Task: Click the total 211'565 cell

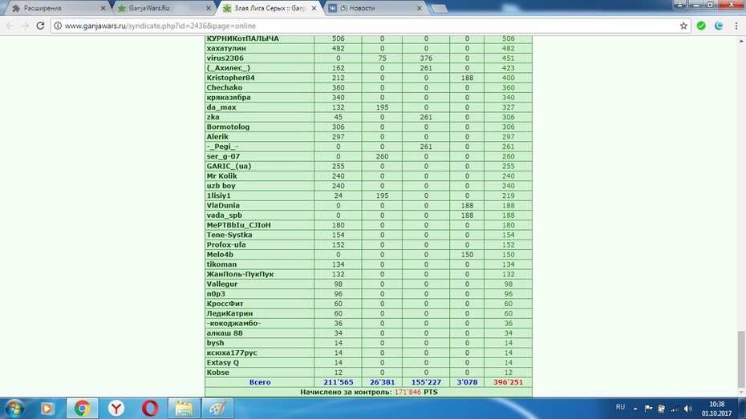Action: tap(339, 382)
